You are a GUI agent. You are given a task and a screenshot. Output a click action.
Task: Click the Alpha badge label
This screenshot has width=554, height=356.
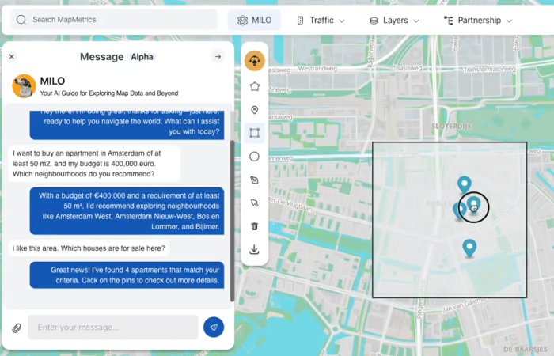pyautogui.click(x=142, y=57)
